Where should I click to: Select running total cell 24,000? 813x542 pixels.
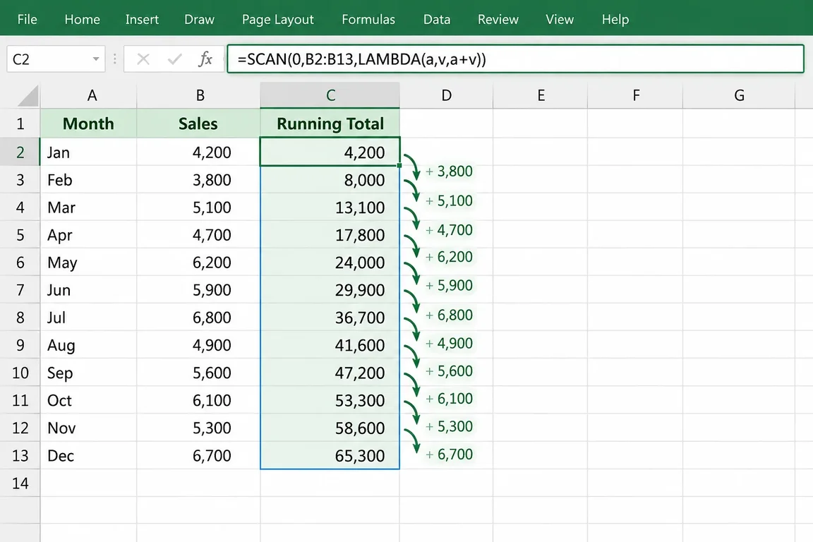pos(330,262)
